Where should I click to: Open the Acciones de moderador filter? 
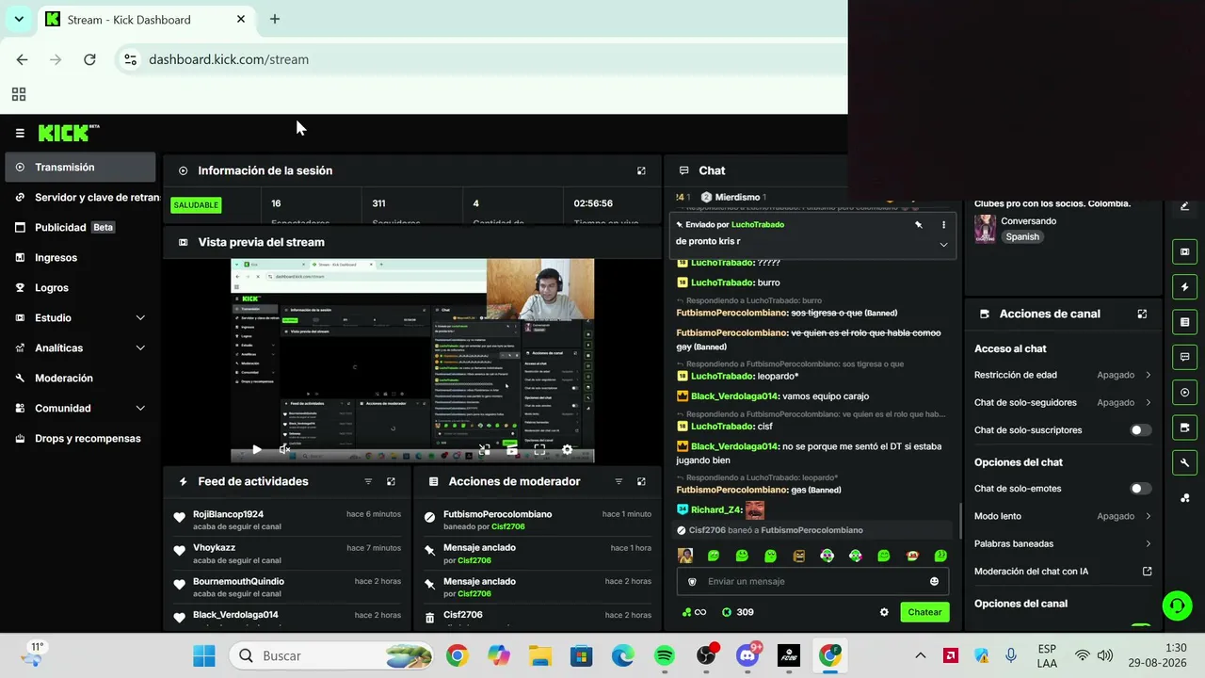(619, 481)
